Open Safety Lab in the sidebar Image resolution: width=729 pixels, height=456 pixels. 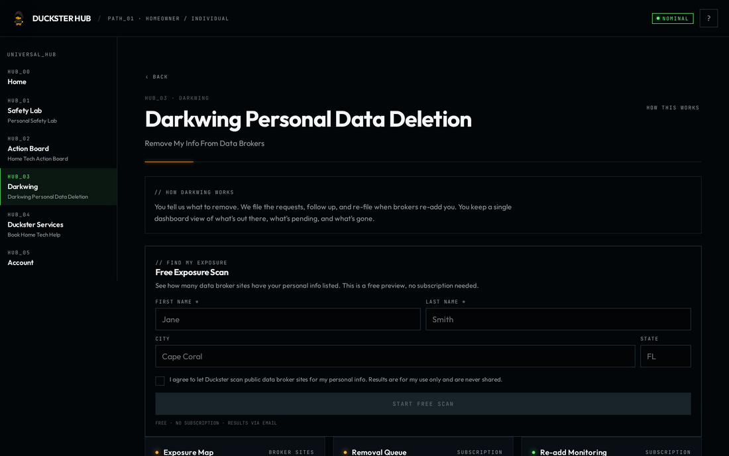[x=58, y=111]
